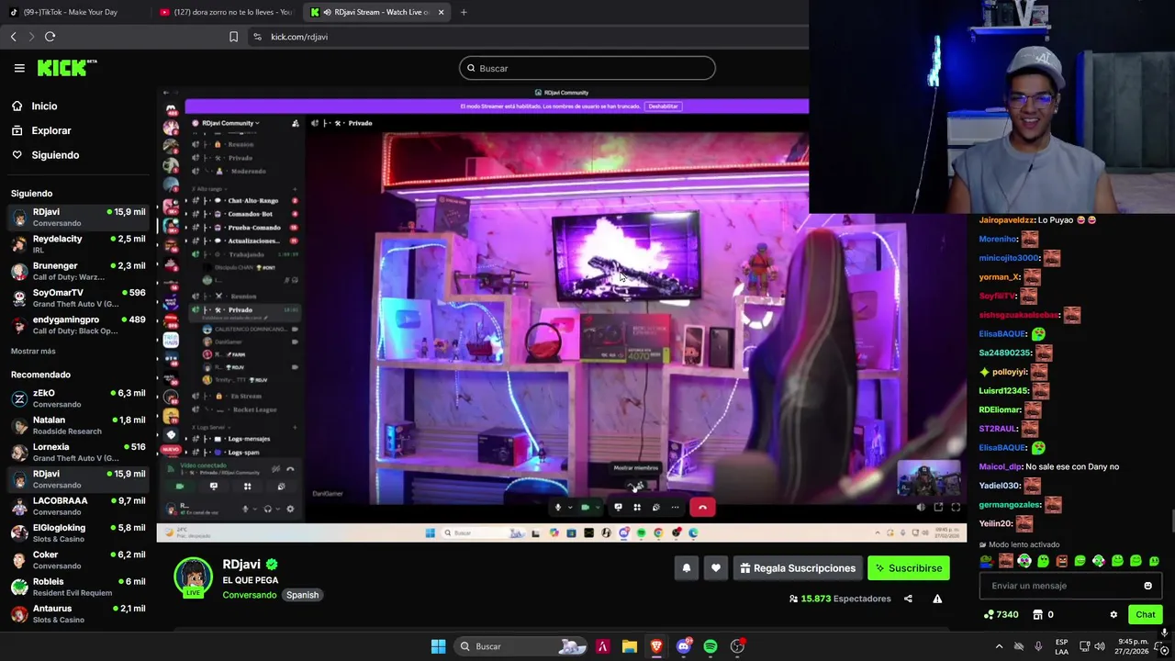Open the Windows Start menu

click(438, 646)
